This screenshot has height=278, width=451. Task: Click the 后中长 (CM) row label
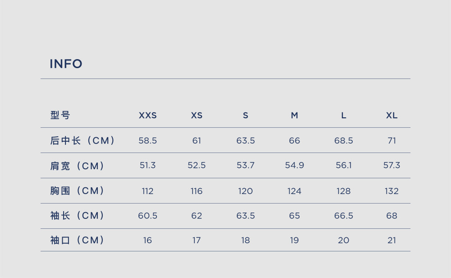tap(83, 140)
